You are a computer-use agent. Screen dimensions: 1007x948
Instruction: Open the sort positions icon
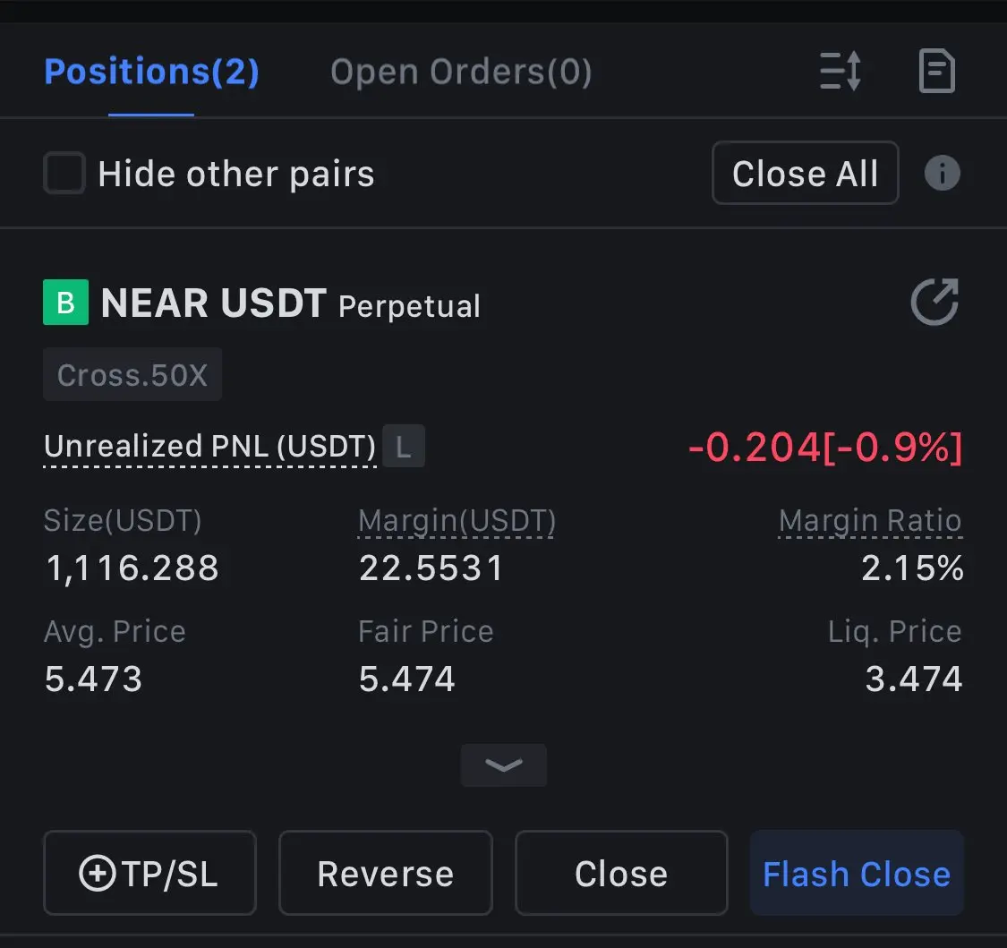coord(841,71)
